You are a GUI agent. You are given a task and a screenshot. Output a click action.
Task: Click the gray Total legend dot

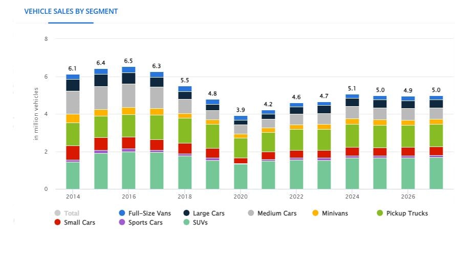[x=57, y=213]
